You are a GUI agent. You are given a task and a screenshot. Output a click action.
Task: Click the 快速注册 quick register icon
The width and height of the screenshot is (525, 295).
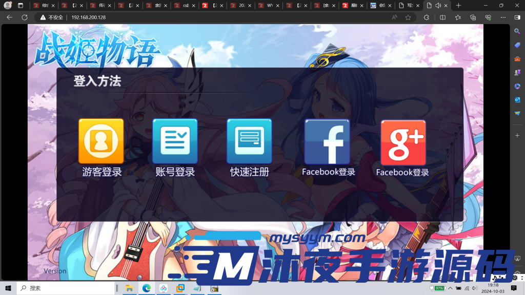249,142
